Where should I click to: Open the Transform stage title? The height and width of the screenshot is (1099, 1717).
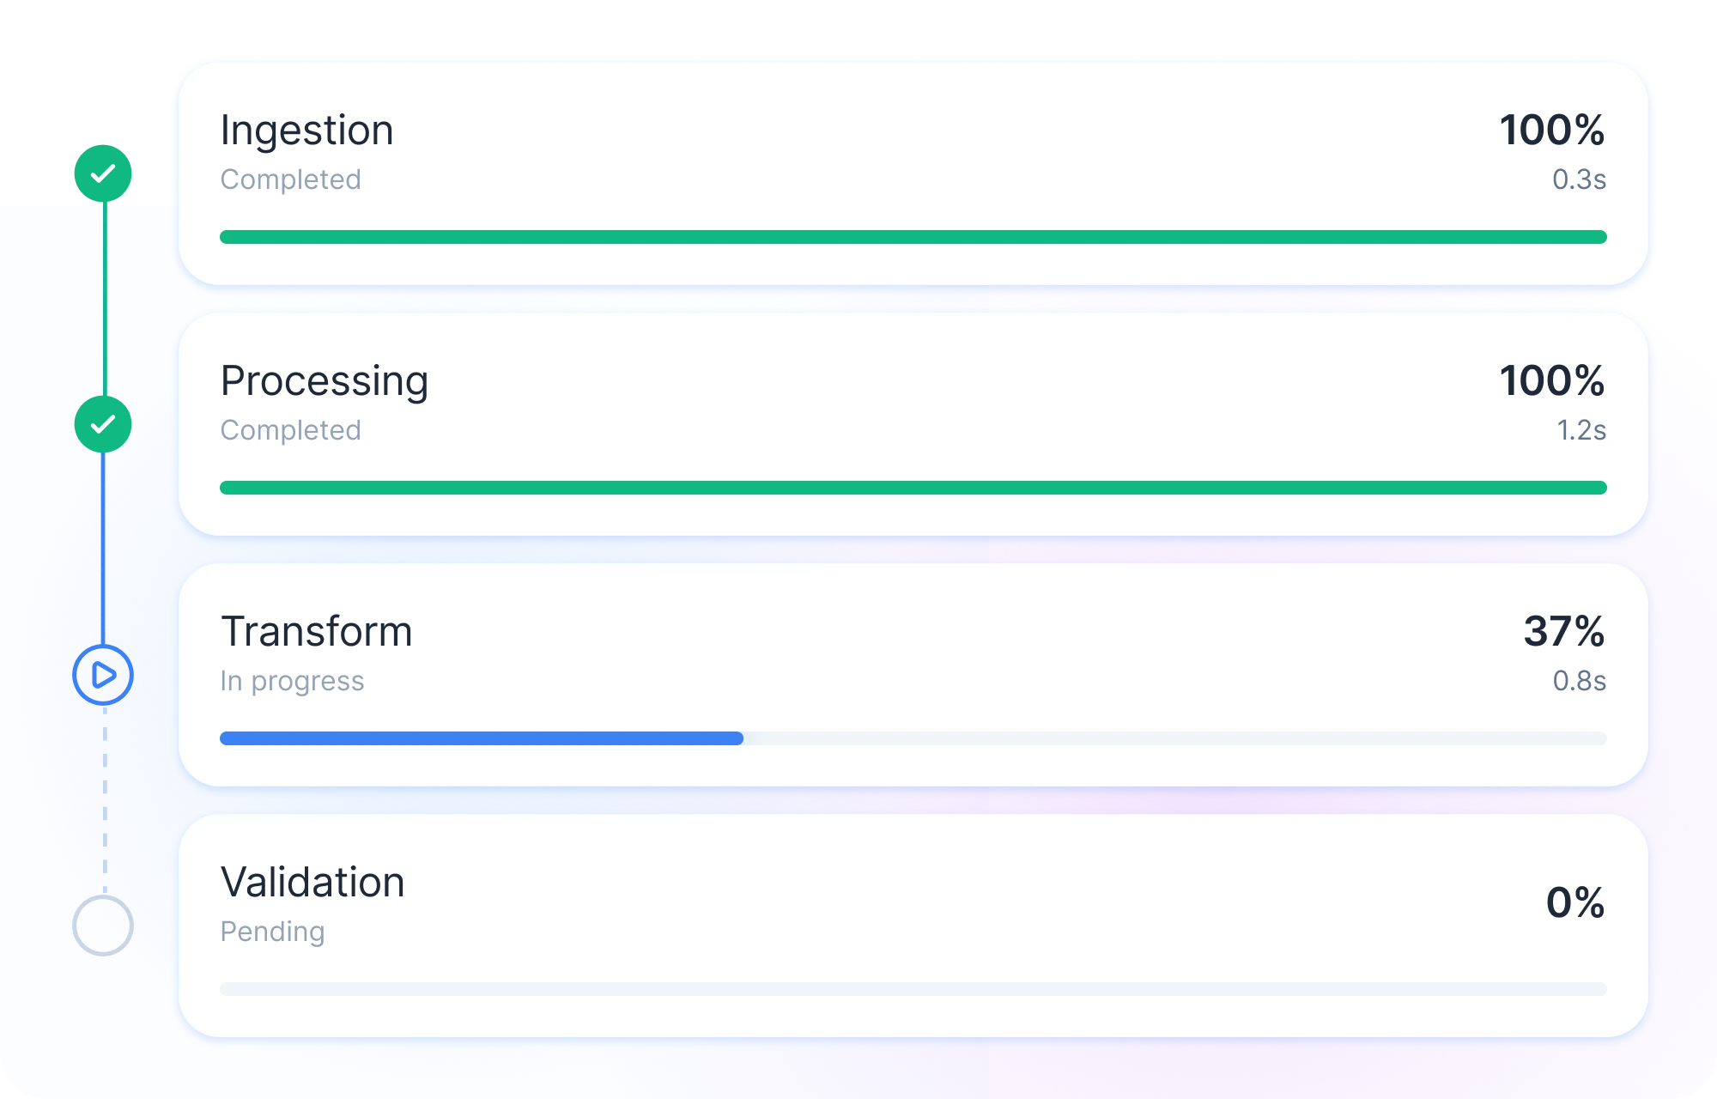coord(316,632)
